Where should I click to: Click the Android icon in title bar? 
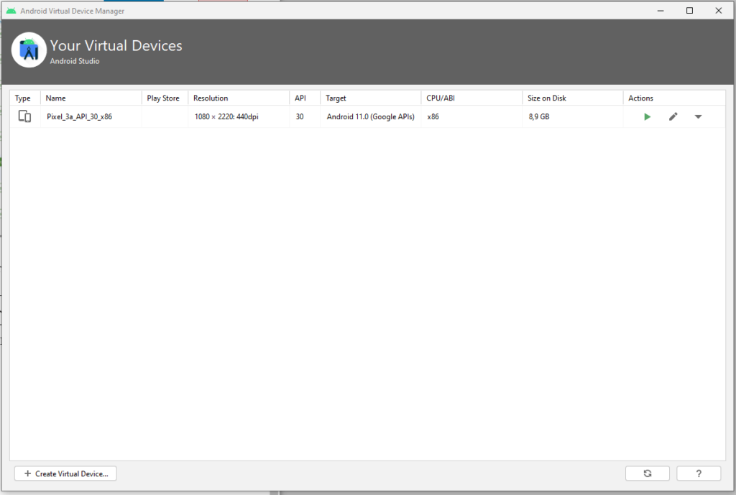coord(11,10)
